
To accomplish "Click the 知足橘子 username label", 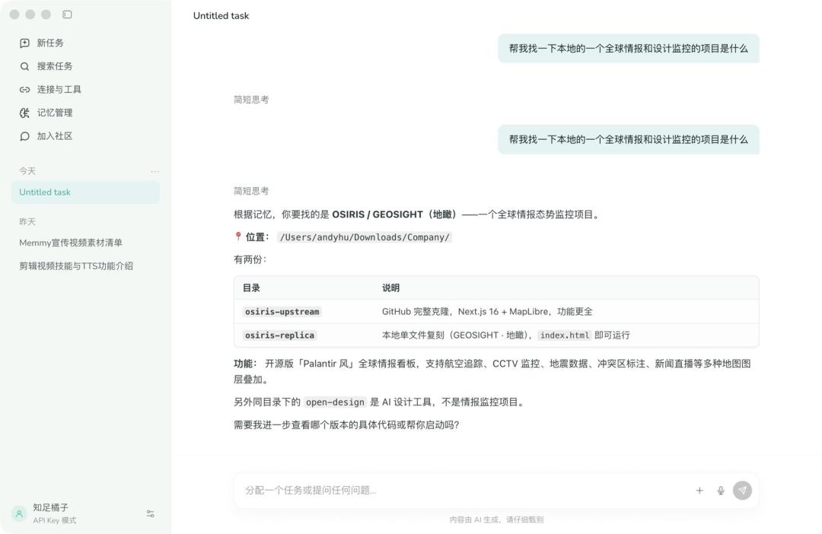I will point(50,508).
